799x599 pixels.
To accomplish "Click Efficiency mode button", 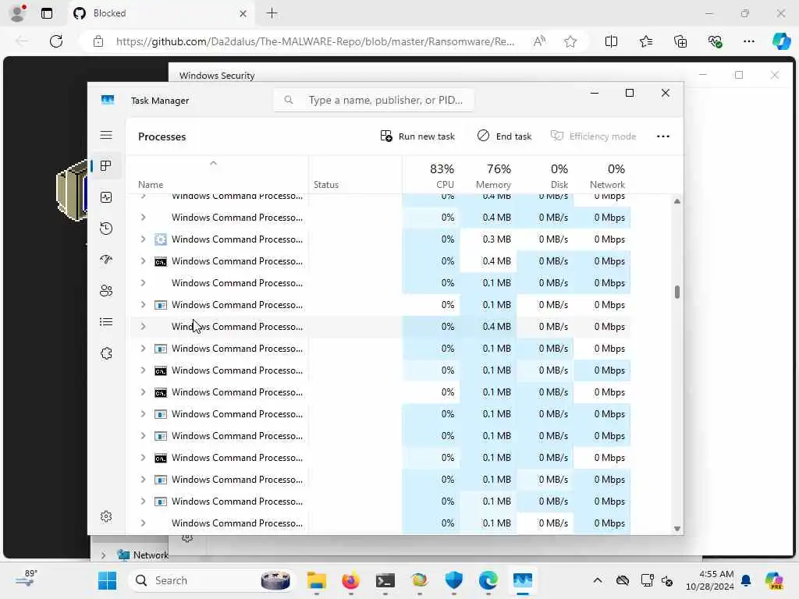I will (593, 136).
